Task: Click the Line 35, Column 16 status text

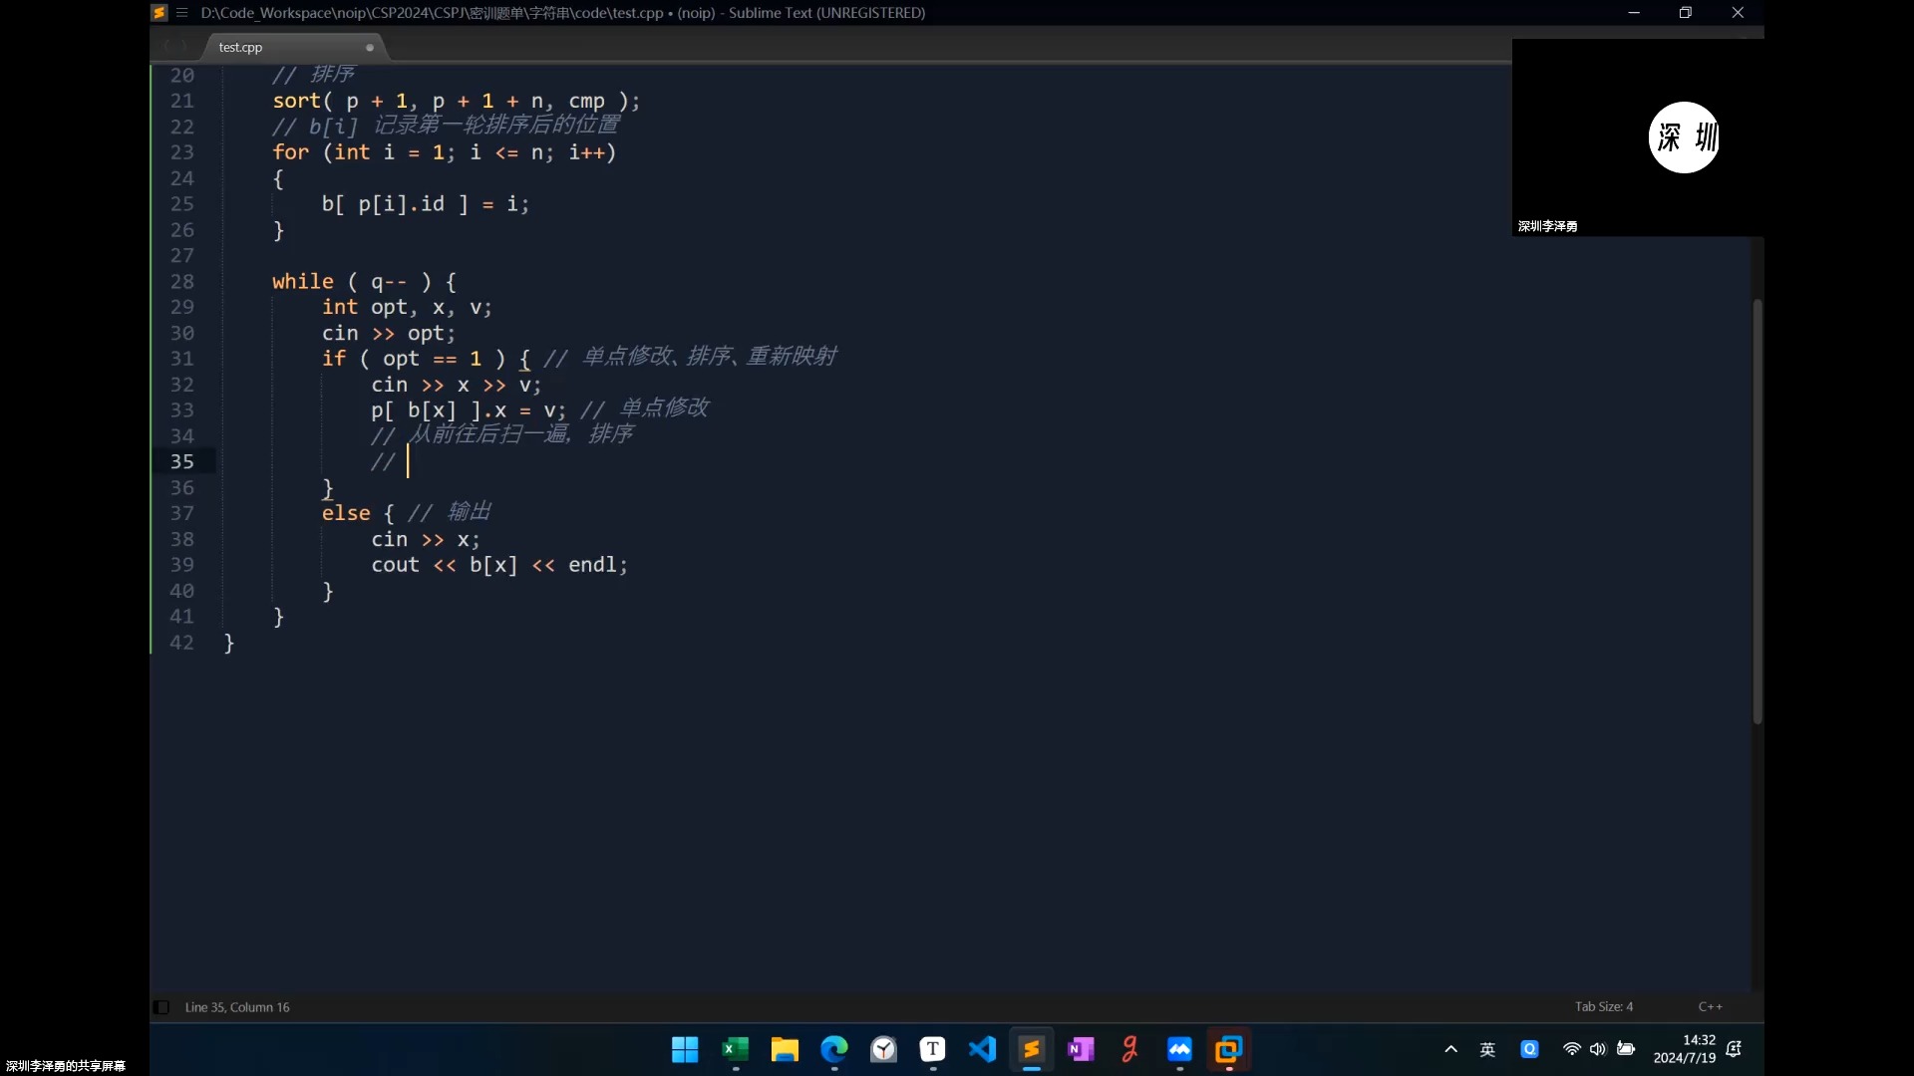Action: point(237,1007)
